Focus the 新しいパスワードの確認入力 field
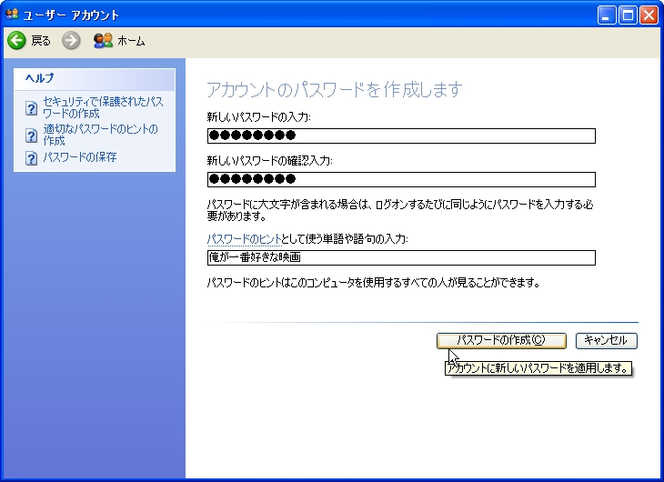 (x=401, y=179)
